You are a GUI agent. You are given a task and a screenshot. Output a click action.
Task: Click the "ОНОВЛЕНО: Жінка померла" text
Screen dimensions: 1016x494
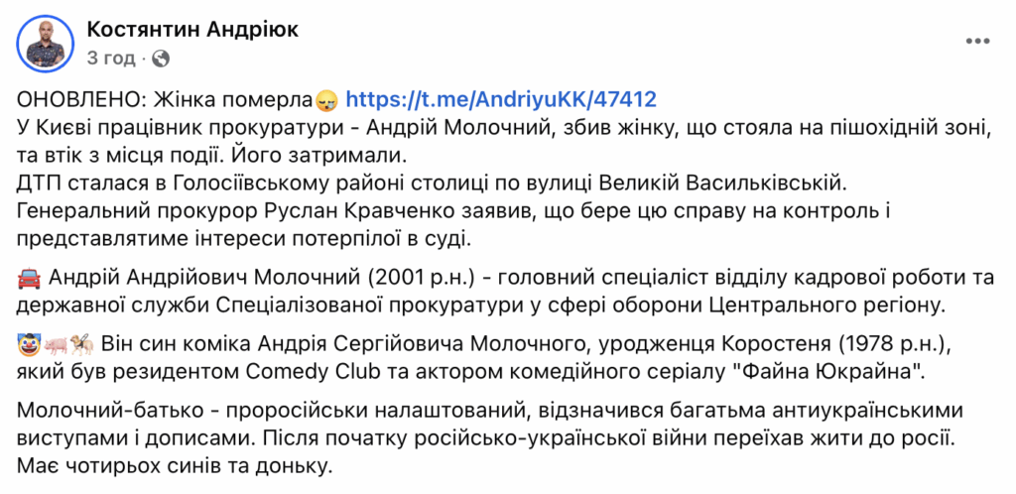(x=166, y=100)
